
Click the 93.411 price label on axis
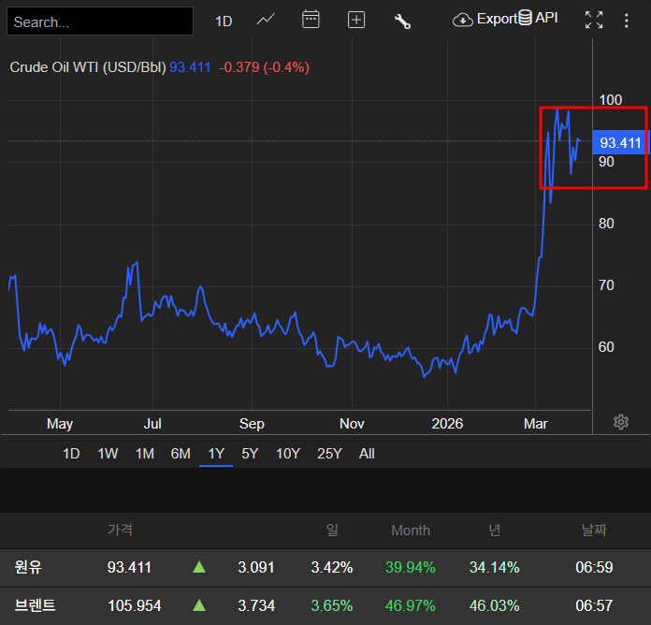tap(620, 143)
